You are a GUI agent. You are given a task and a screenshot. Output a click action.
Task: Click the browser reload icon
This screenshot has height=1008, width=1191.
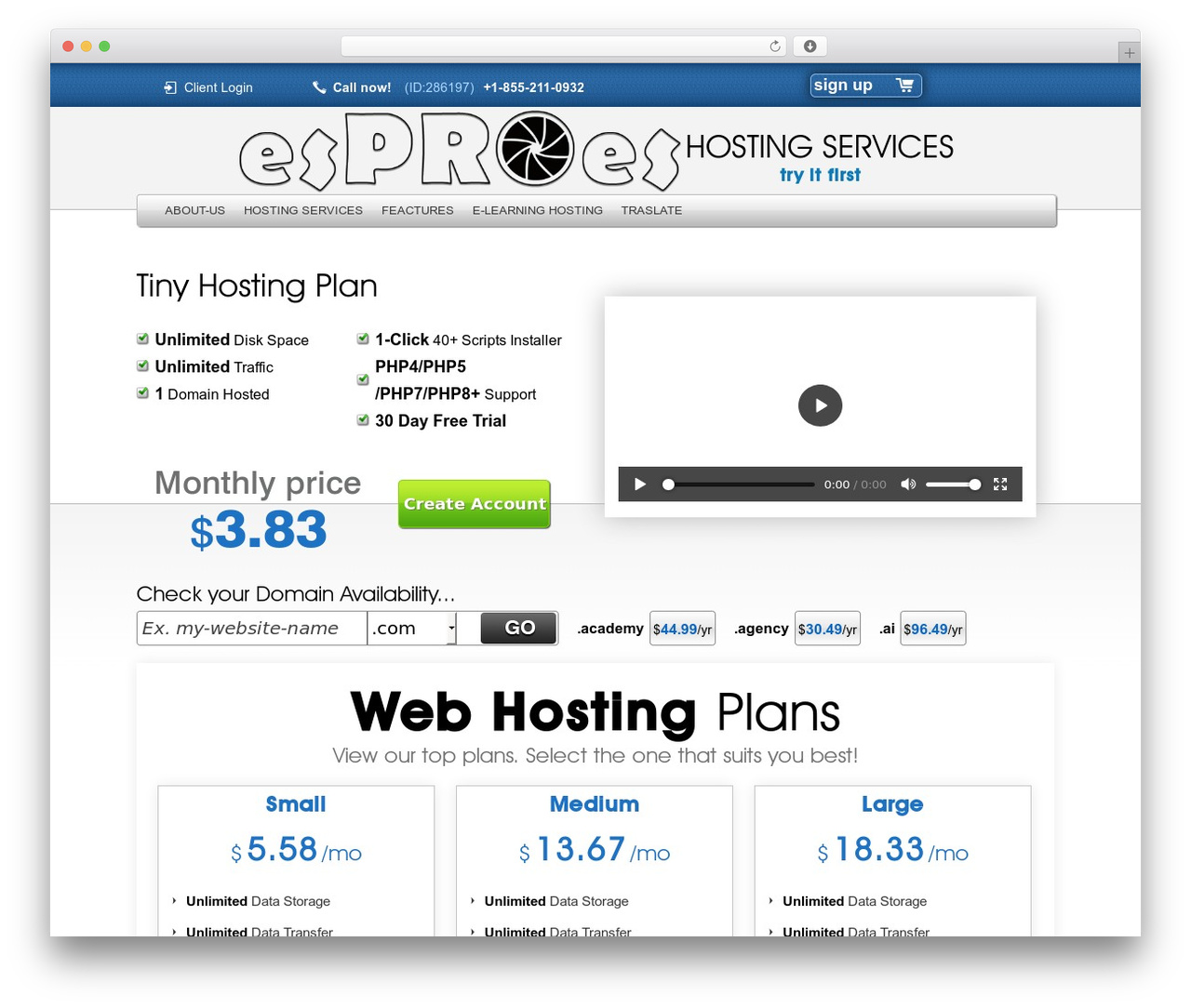click(775, 46)
